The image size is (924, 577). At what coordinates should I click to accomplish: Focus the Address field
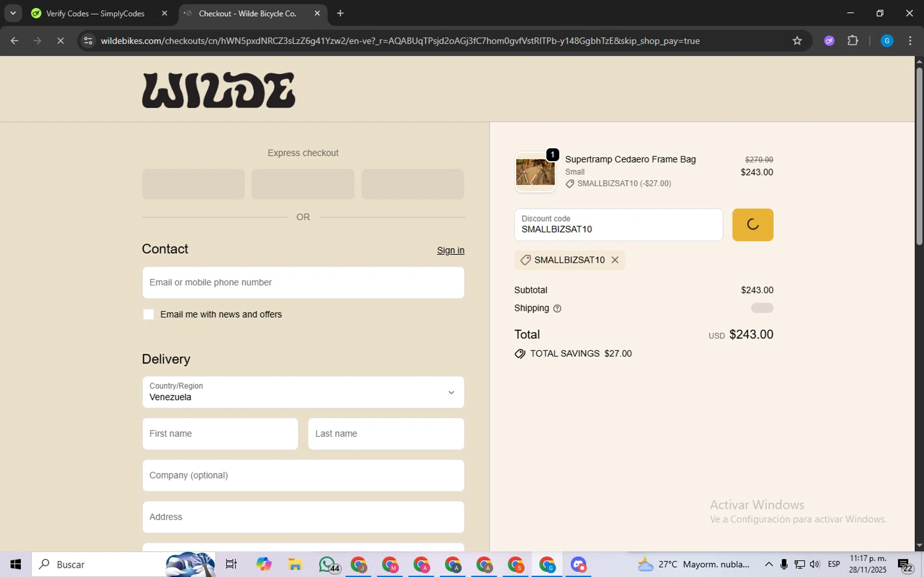(x=303, y=517)
